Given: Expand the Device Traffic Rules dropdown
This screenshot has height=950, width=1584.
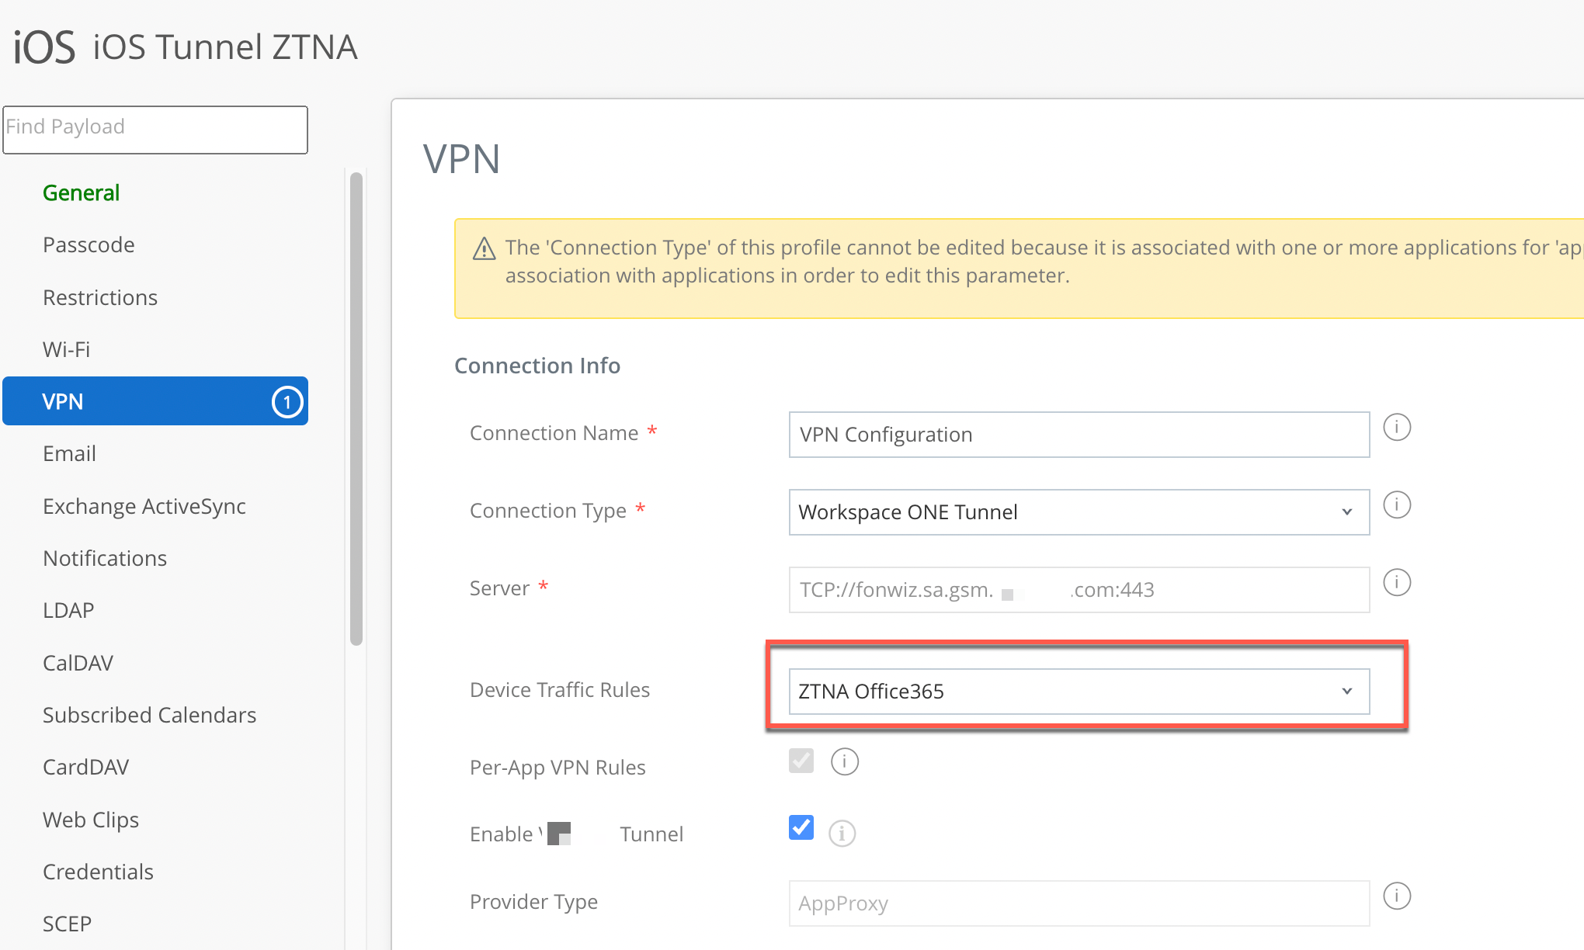Looking at the screenshot, I should point(1079,692).
